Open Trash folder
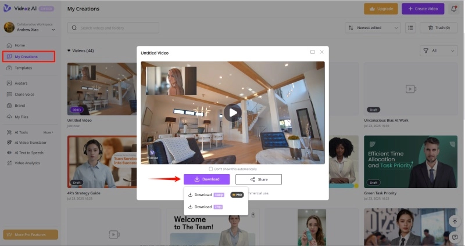The image size is (465, 246). coord(439,28)
